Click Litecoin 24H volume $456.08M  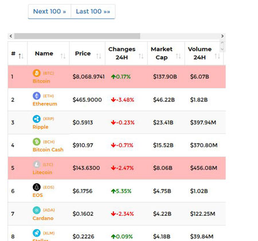click(204, 168)
